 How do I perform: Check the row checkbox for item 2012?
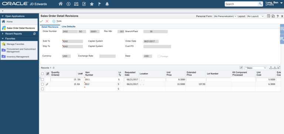coord(43,84)
